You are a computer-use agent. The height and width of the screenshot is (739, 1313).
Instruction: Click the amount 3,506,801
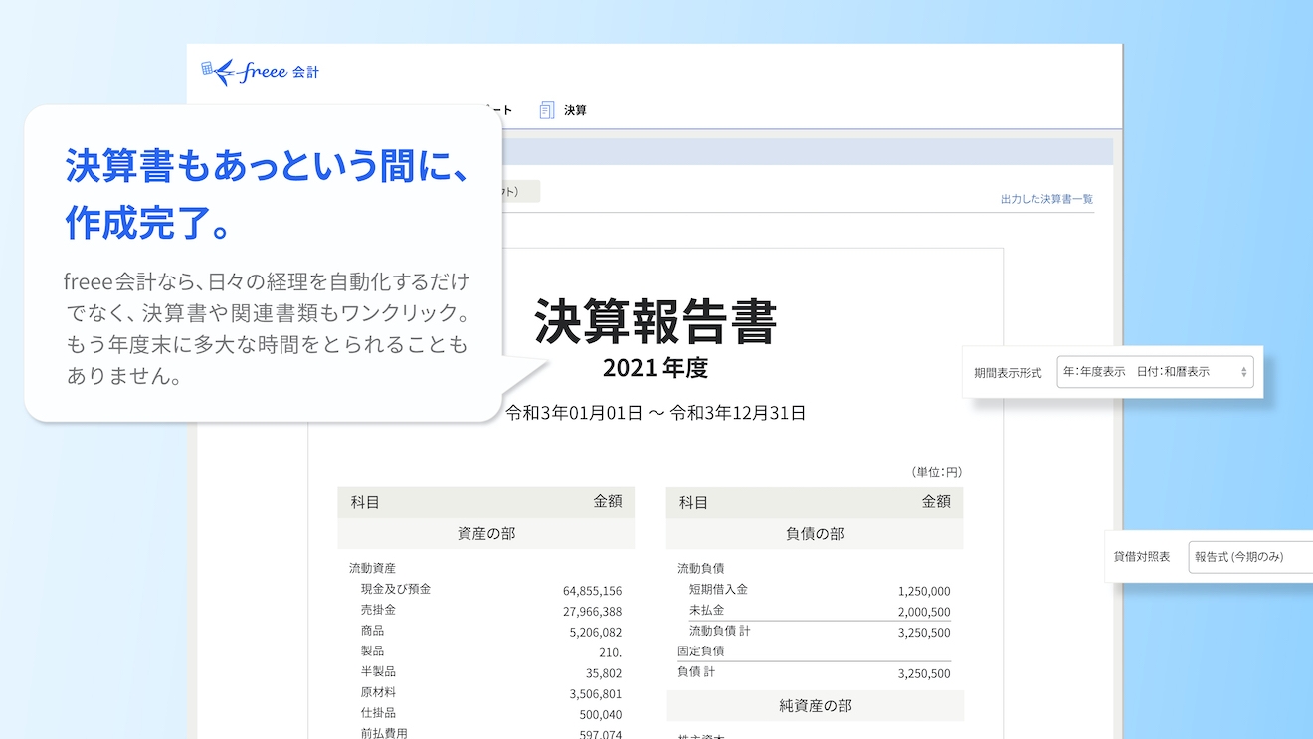tap(596, 694)
